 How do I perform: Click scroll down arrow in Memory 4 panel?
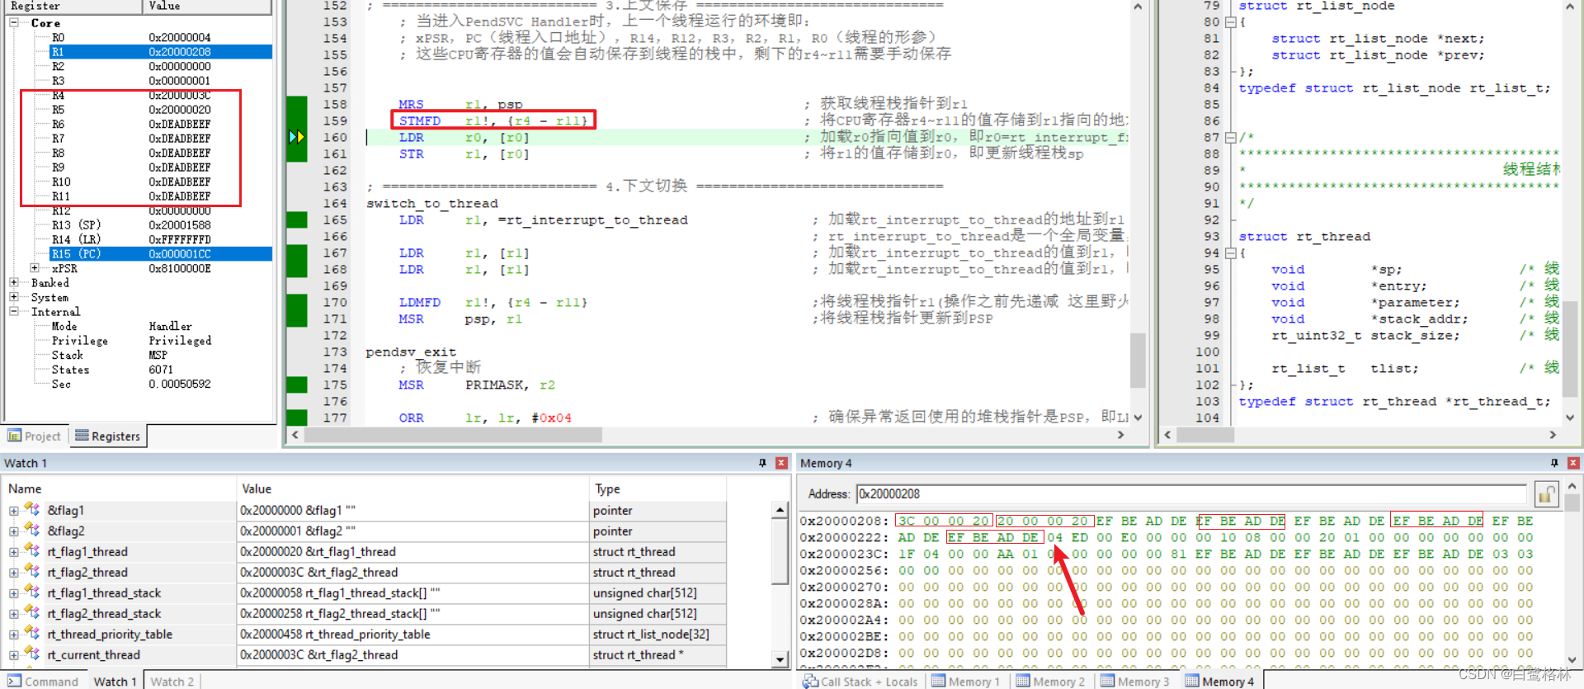(1572, 659)
